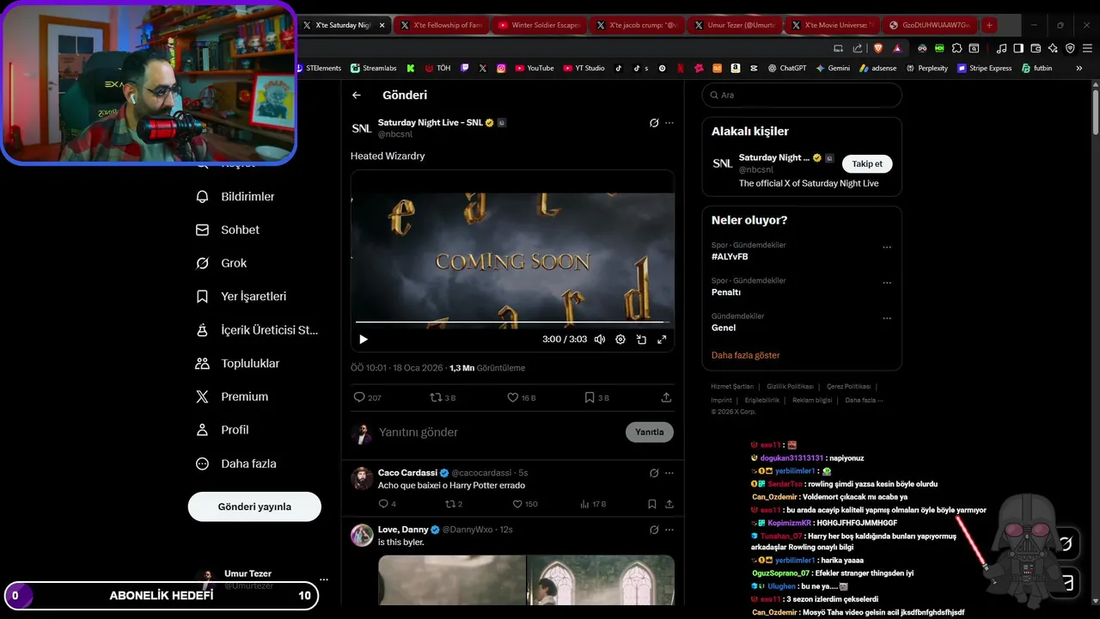Screen dimensions: 1100x619
Task: Open Grok from the sidebar
Action: pyautogui.click(x=222, y=263)
